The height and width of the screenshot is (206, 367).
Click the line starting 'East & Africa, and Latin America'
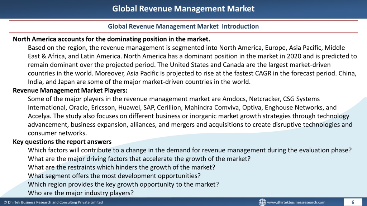[x=192, y=56]
